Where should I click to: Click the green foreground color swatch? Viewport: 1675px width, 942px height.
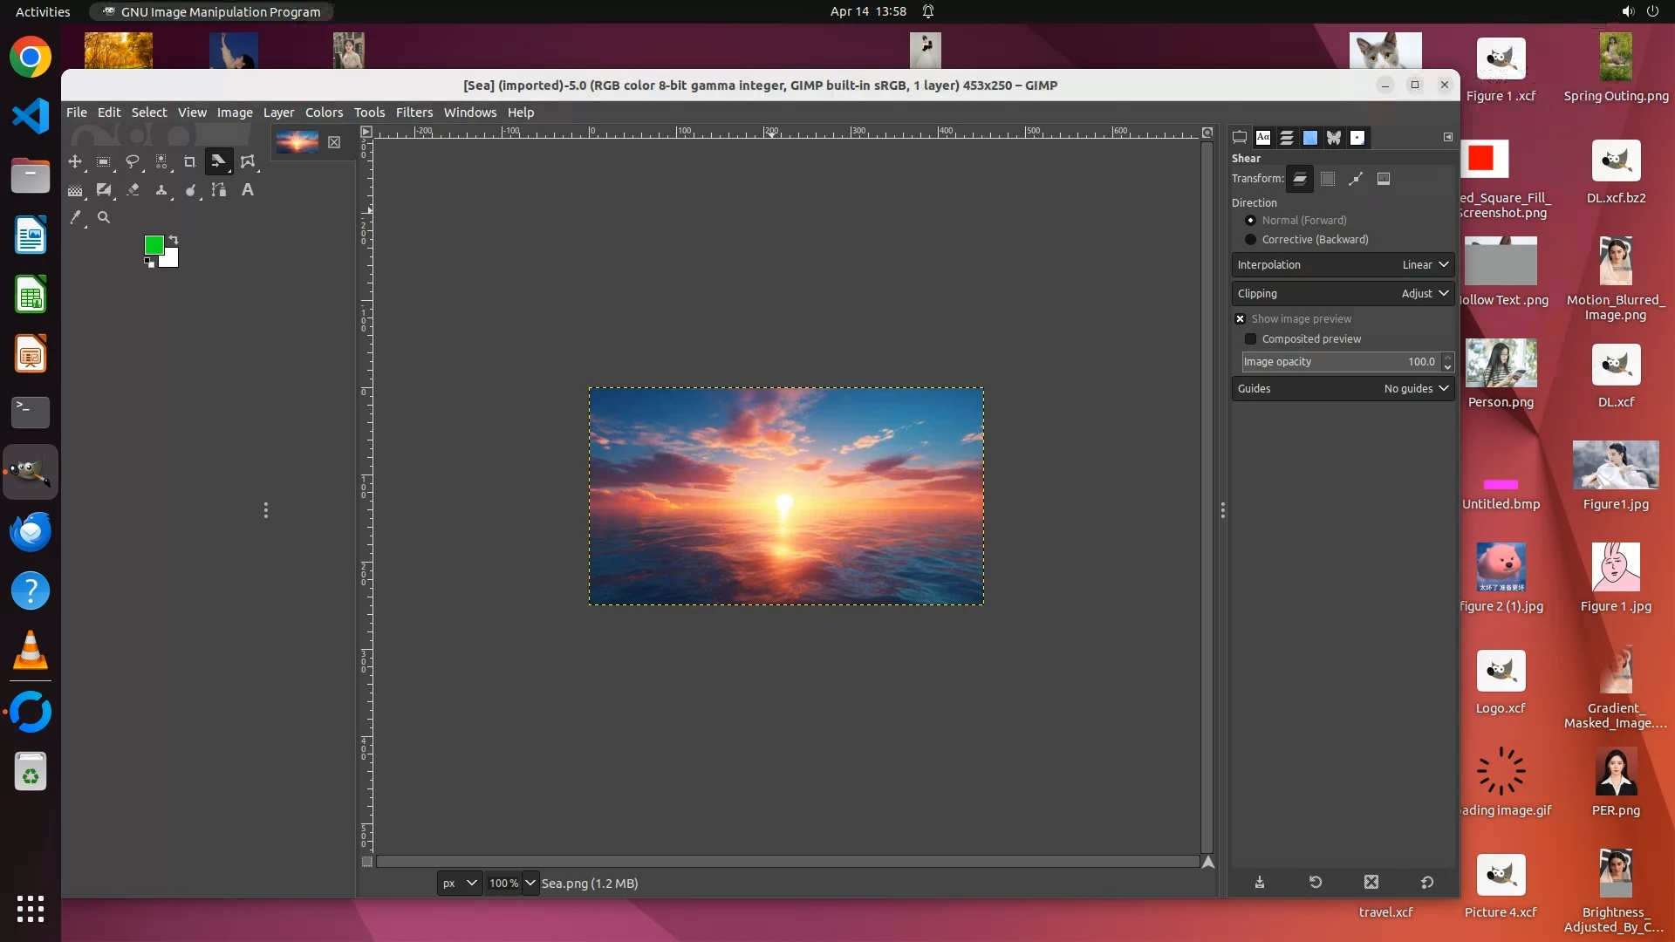click(x=154, y=245)
